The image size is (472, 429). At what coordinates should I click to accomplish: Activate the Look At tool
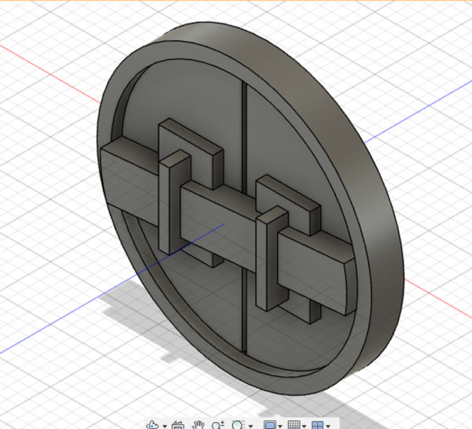click(x=178, y=425)
